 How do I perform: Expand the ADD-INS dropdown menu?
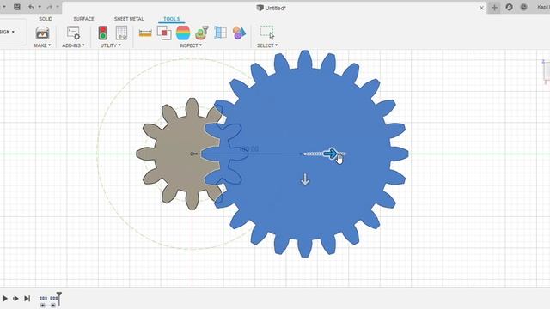73,45
